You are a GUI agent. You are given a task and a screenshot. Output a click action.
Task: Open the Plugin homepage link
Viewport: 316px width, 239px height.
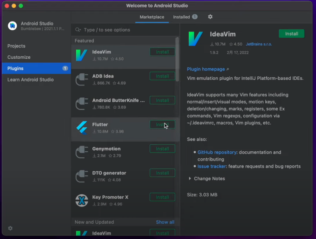(206, 69)
